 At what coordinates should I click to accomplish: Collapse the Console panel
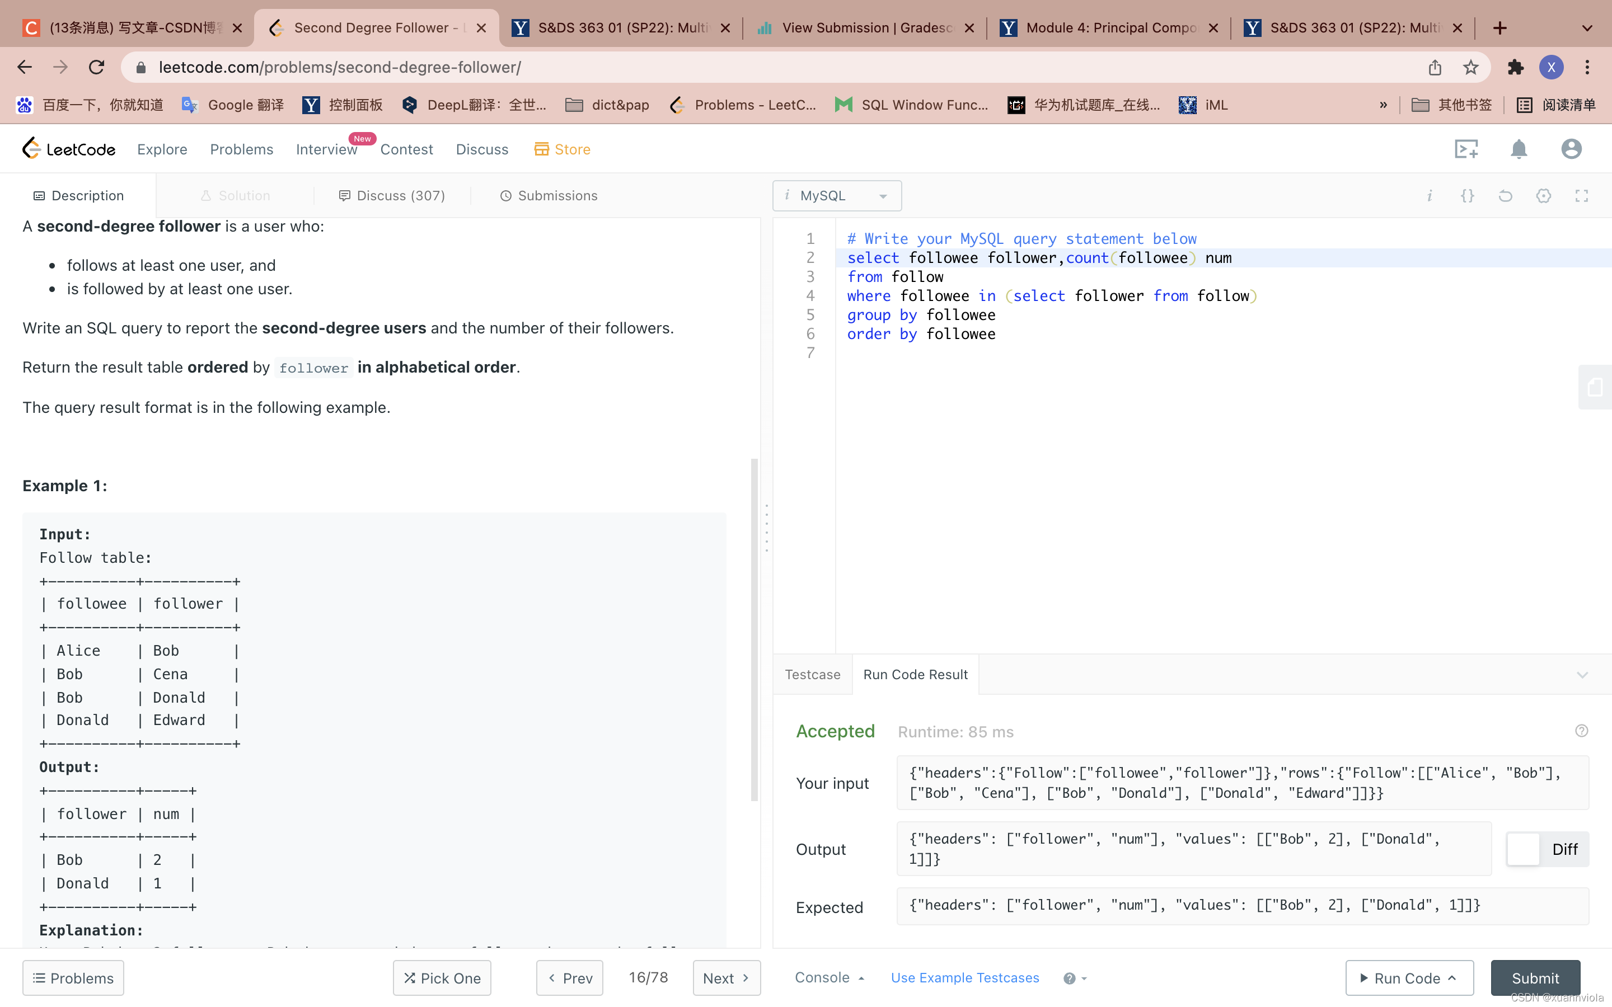[862, 978]
